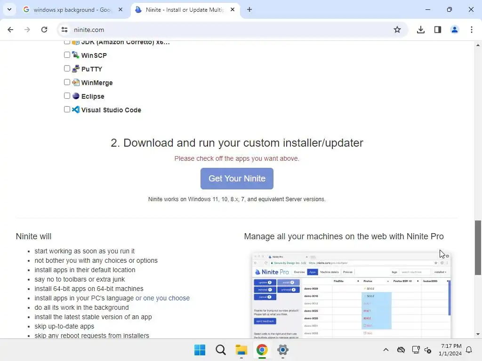Screen dimensions: 482x361
Task: Select the Visual Studio Code checkbox
Action: click(x=67, y=109)
